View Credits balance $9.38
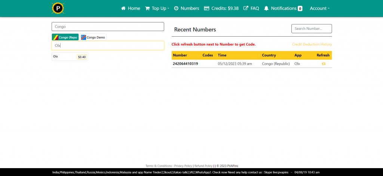 point(221,8)
